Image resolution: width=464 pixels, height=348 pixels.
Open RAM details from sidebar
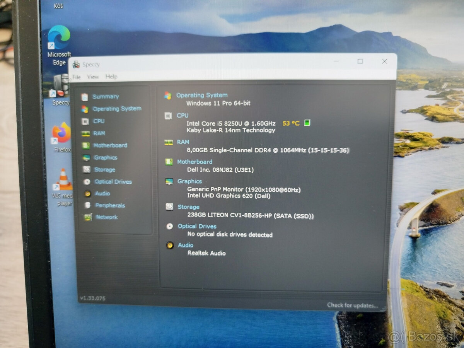99,133
